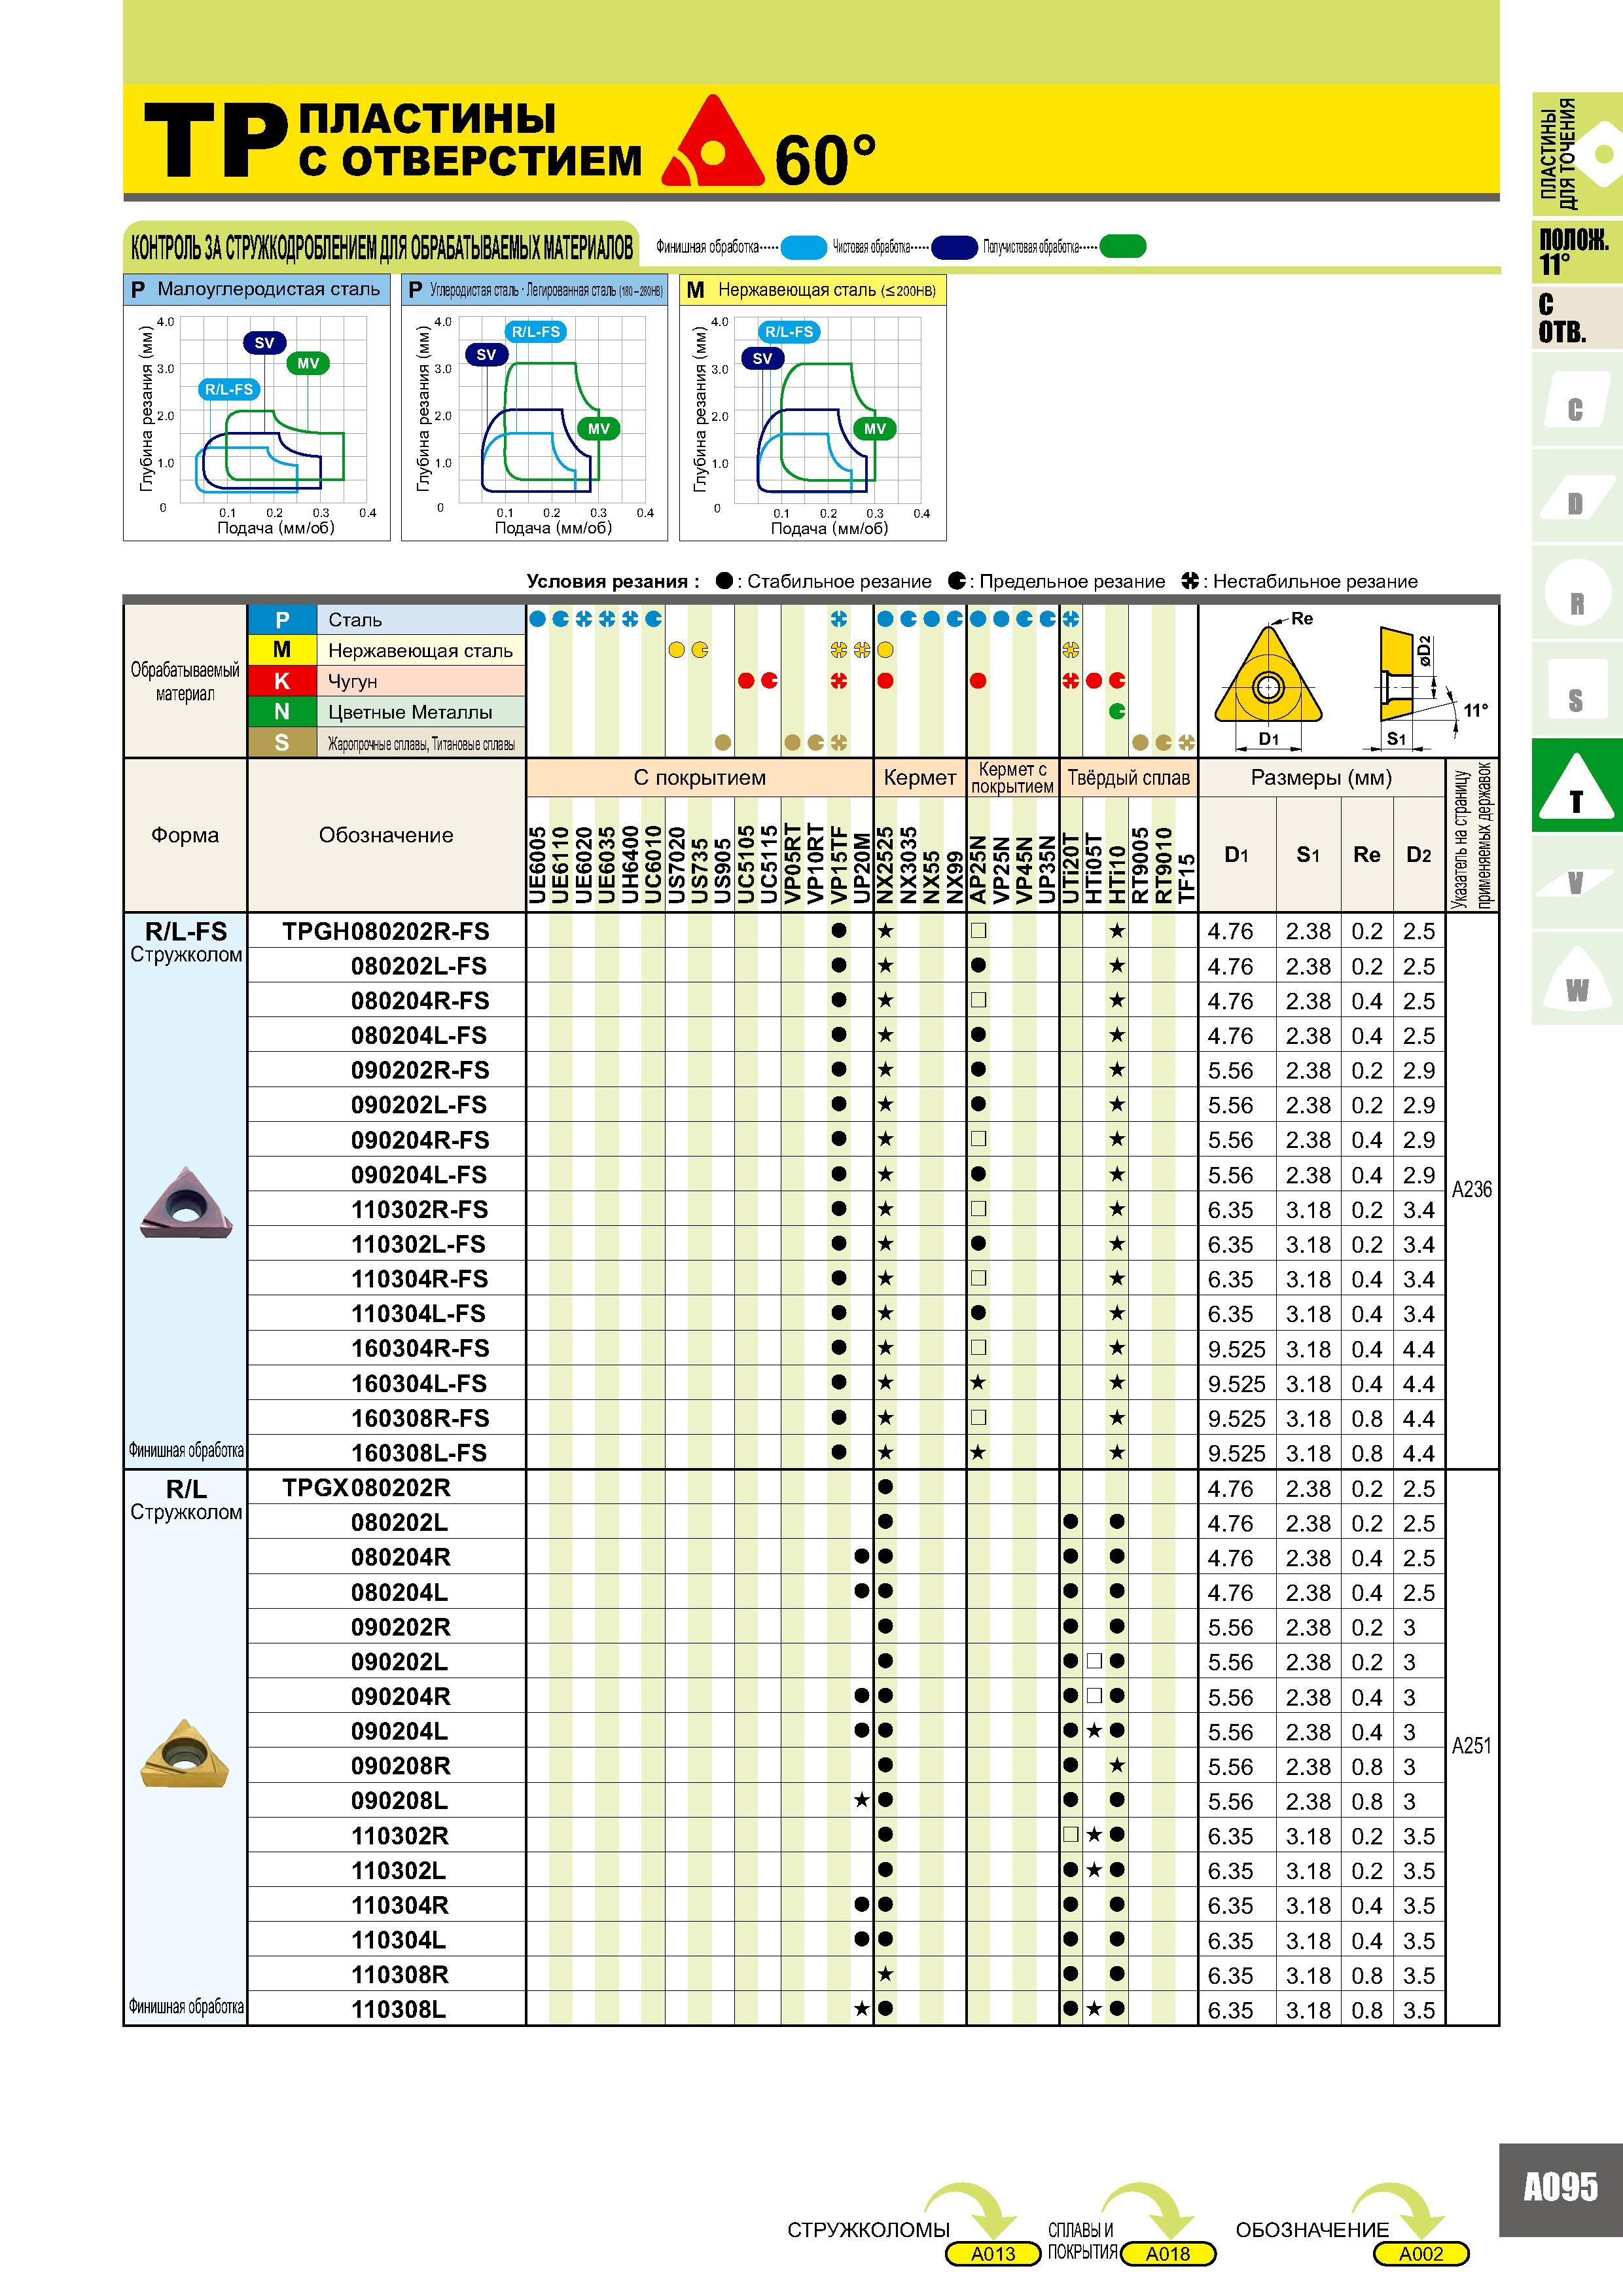Click the Кермет group header
The width and height of the screenshot is (1623, 2296).
920,778
